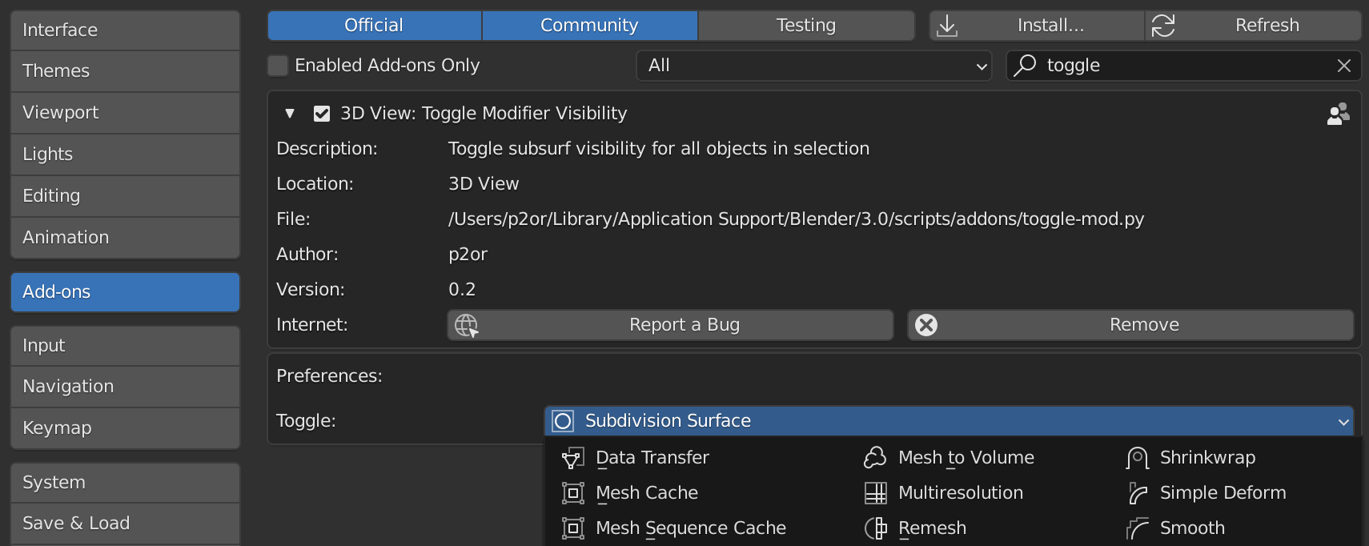The width and height of the screenshot is (1369, 546).
Task: Click the Remesh modifier icon
Action: point(875,528)
